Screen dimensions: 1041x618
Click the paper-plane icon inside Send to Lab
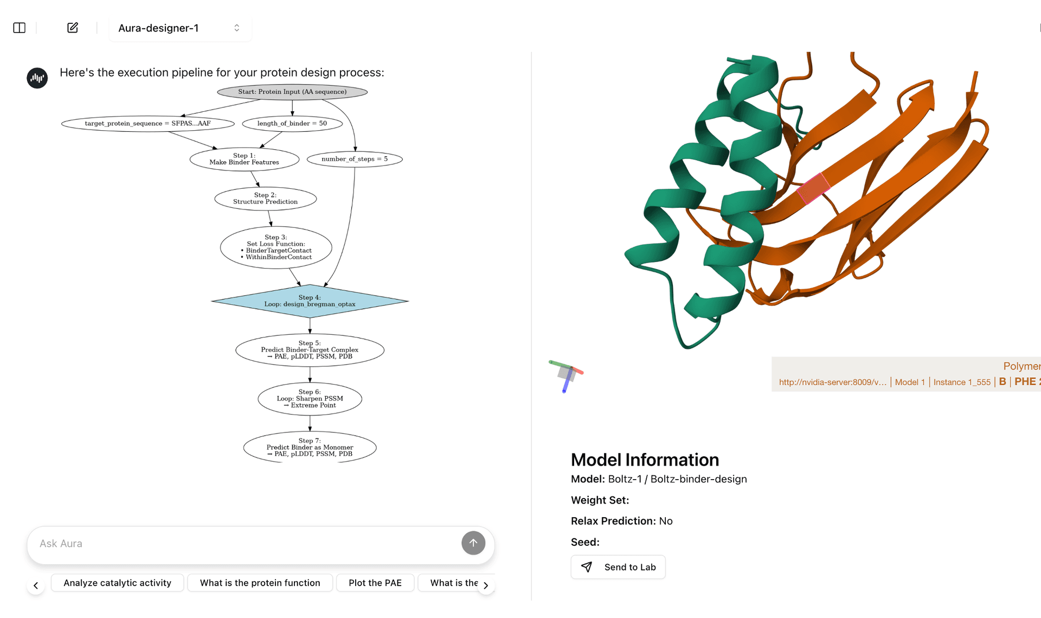[x=587, y=567]
